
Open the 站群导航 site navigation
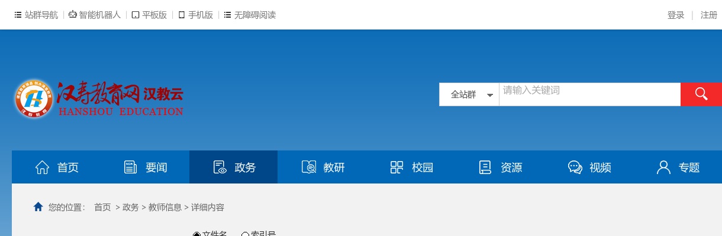pos(36,15)
